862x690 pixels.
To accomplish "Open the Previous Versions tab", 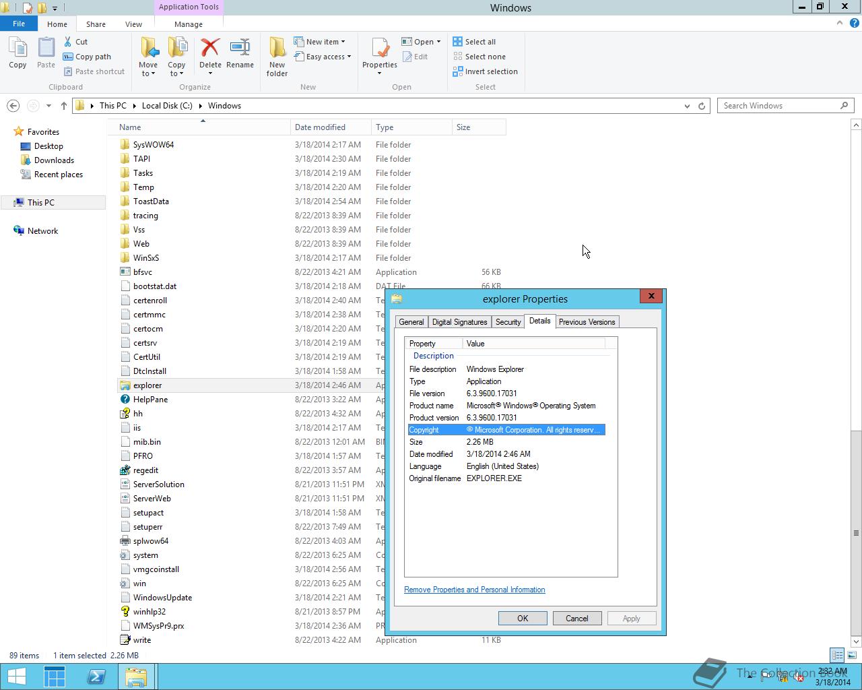I will click(x=587, y=322).
